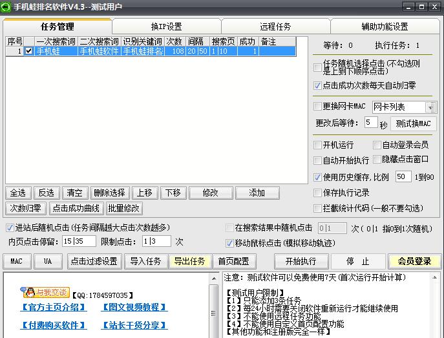This screenshot has height=338, width=444.
Task: Disable 移动鼠标点击 option
Action: (x=229, y=243)
